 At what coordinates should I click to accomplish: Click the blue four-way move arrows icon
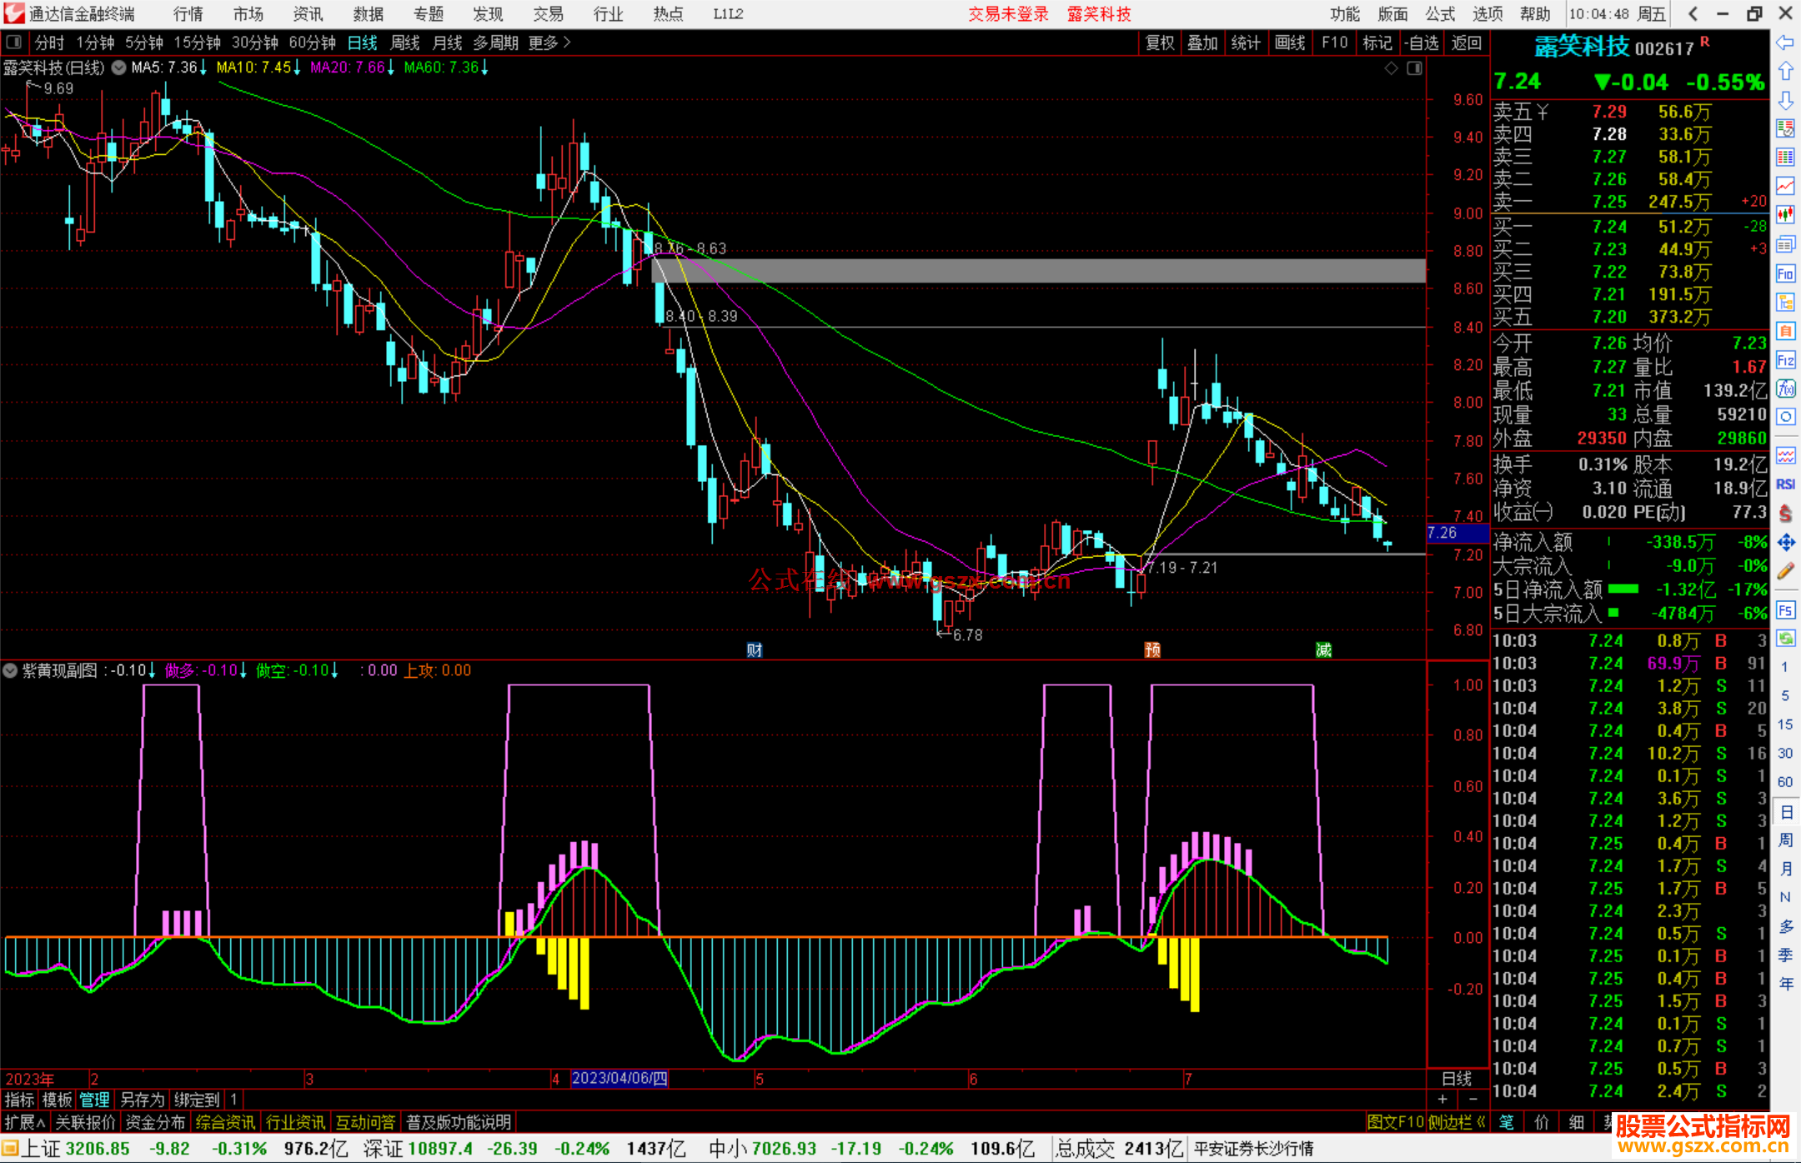point(1785,543)
